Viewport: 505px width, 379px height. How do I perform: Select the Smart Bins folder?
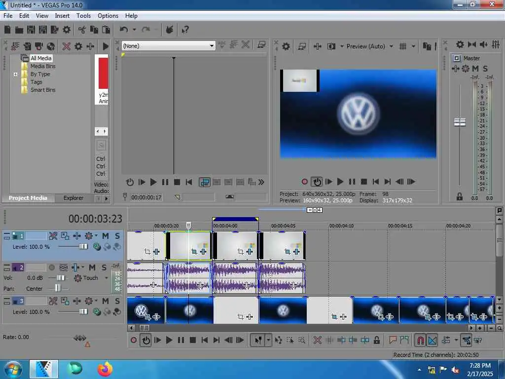43,90
